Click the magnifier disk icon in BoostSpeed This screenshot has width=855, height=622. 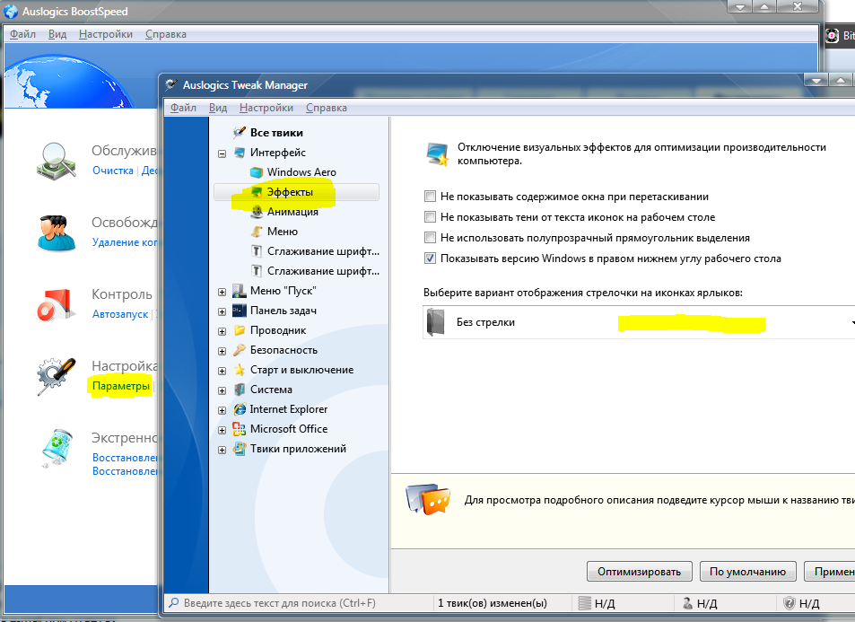click(x=57, y=162)
